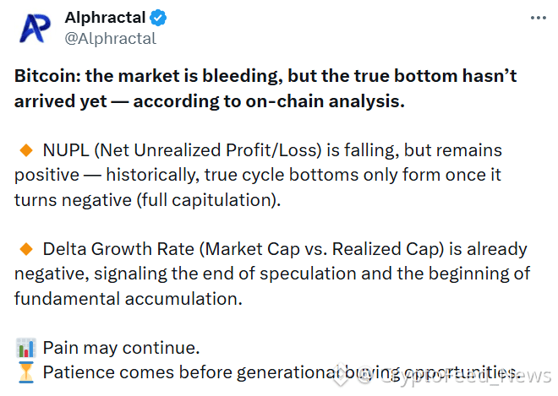
Task: Click the blue verified checkmark badge
Action: (158, 18)
